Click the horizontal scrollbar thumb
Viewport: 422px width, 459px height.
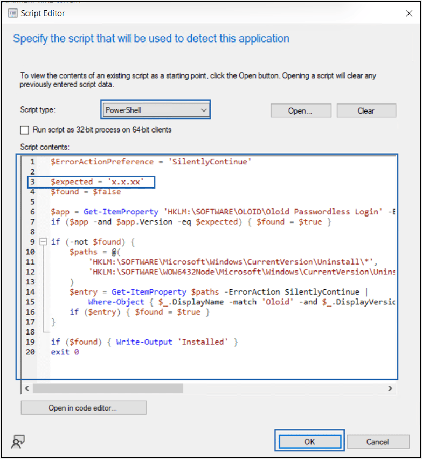point(108,388)
